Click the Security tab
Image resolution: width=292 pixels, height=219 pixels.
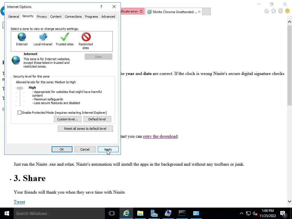click(28, 16)
